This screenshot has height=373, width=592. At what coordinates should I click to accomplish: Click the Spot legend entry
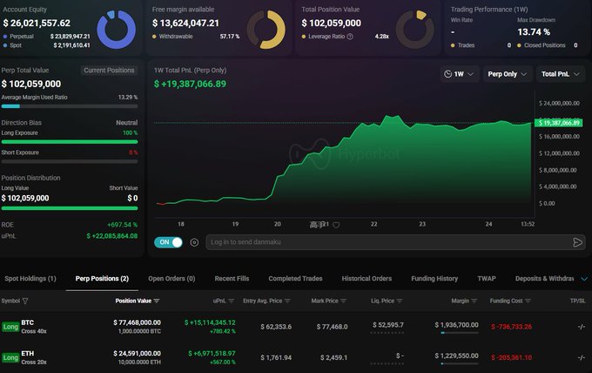[x=12, y=45]
